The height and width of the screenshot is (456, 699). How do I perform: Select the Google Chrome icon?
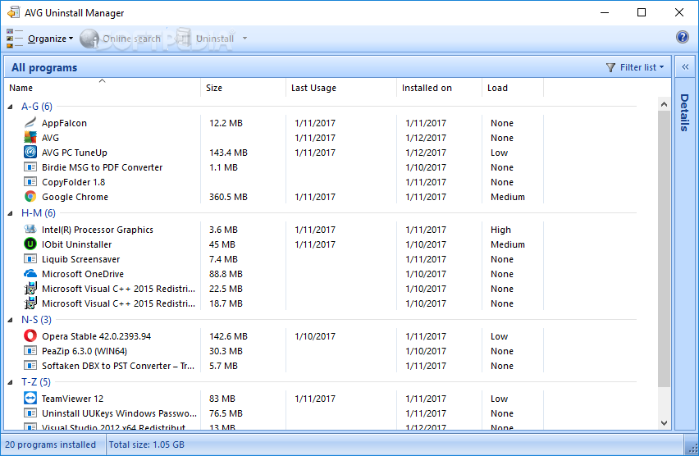point(30,197)
